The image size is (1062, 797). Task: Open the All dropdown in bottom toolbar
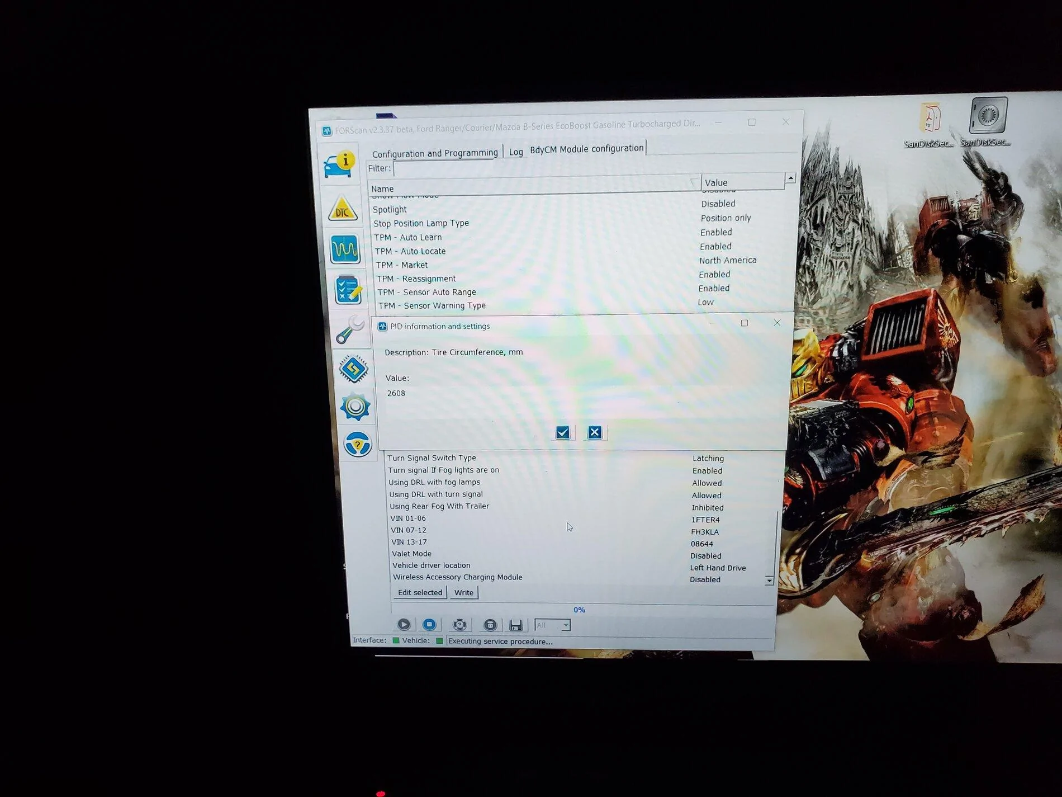552,625
